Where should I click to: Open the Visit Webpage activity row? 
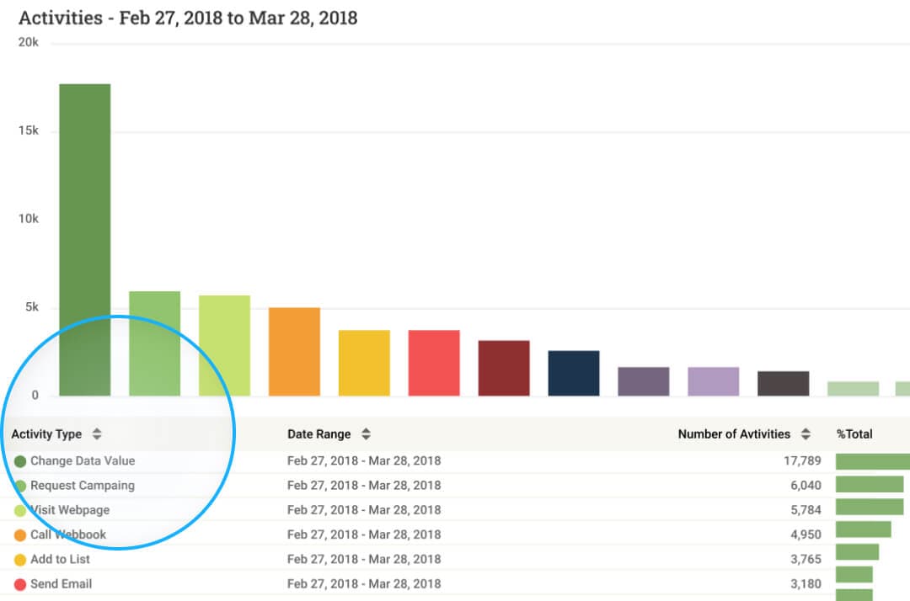(70, 510)
